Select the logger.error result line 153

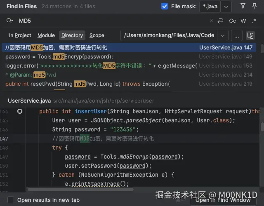(129, 66)
